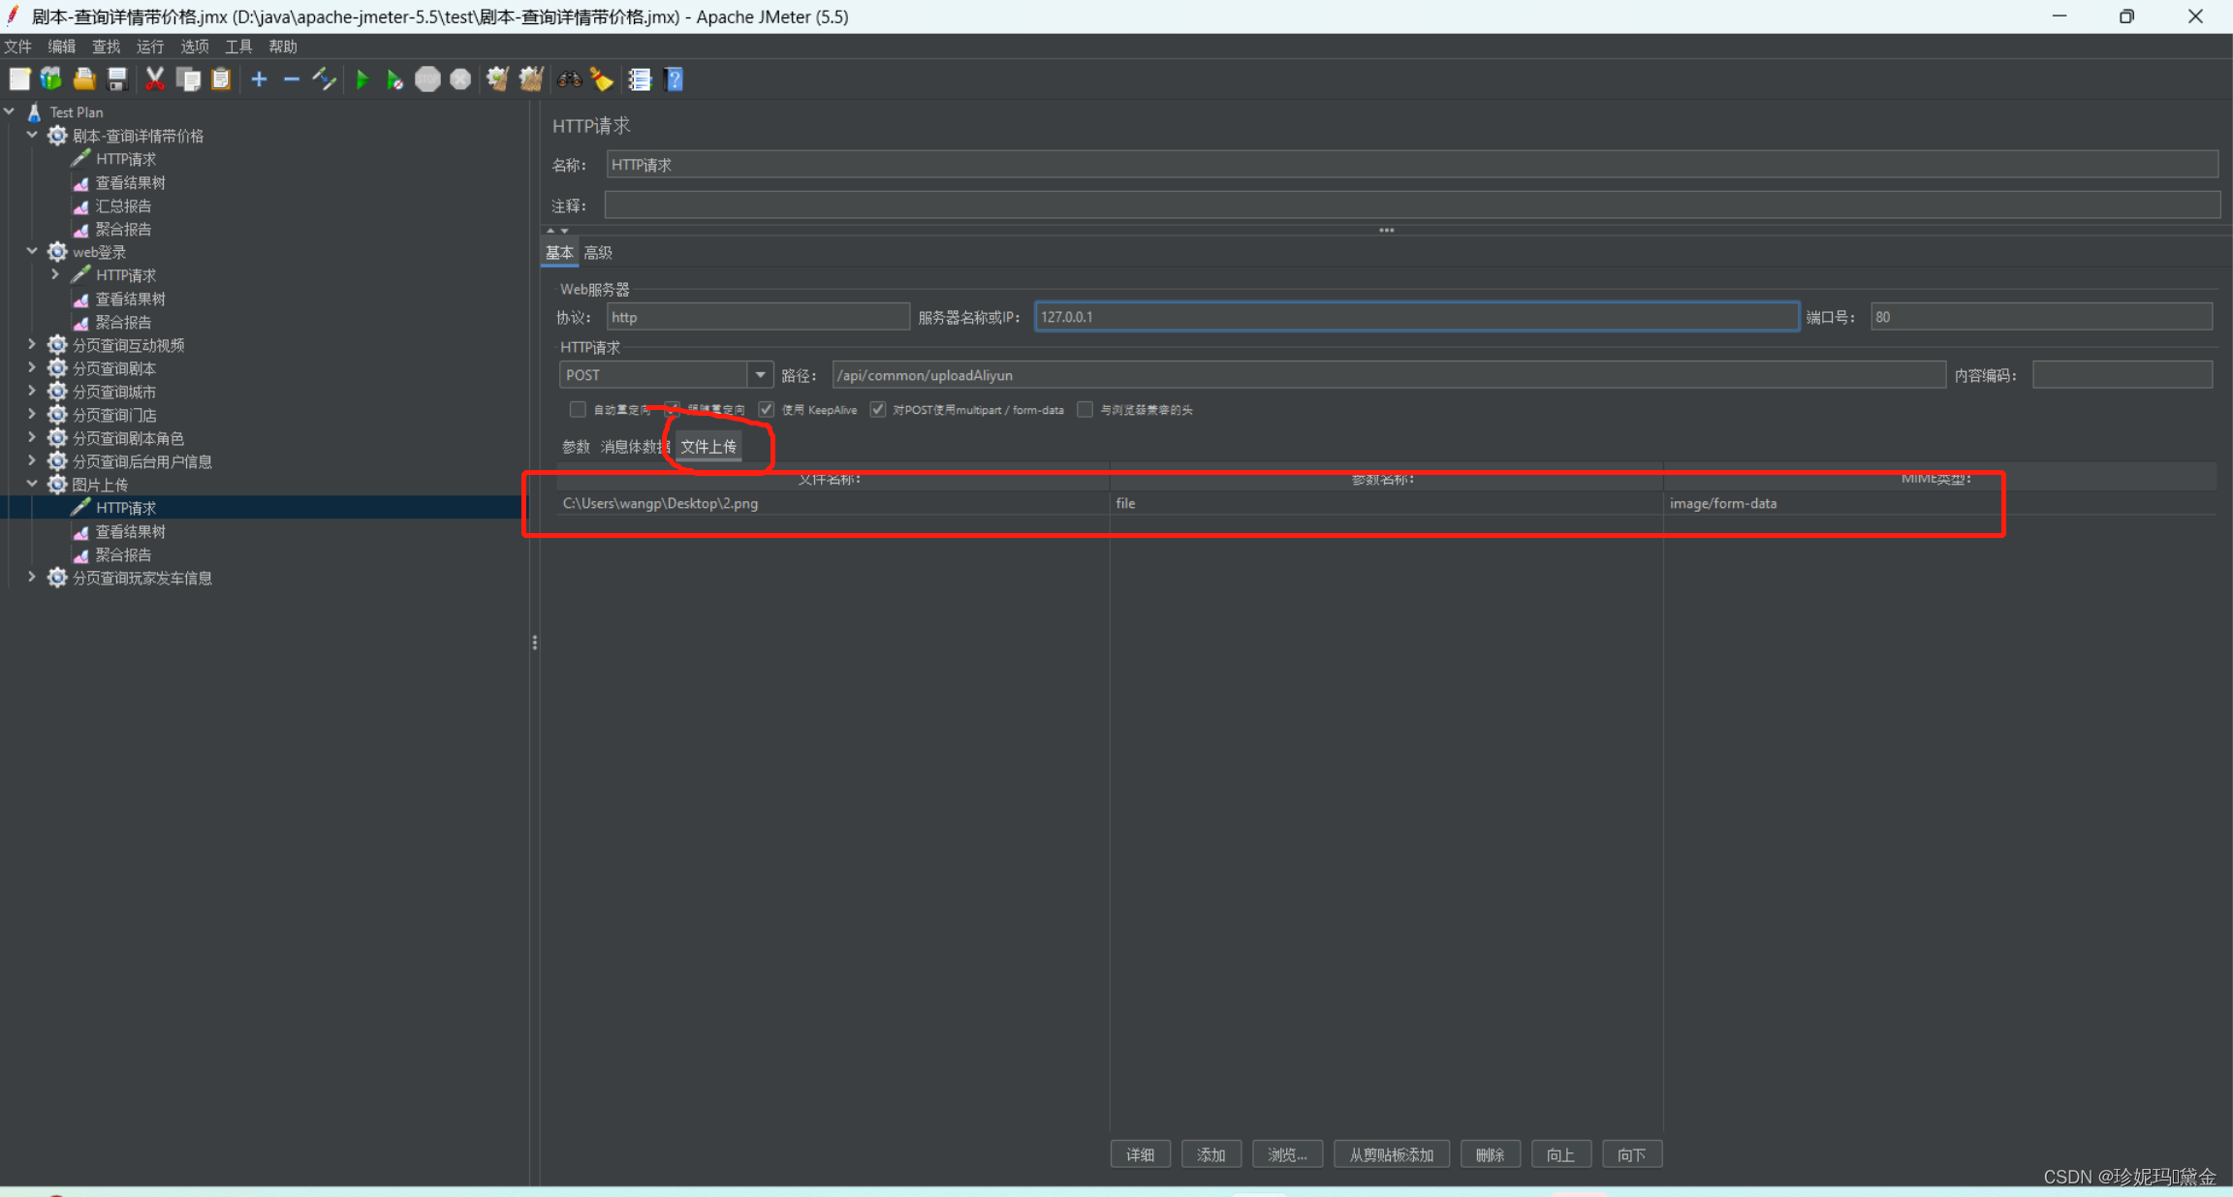This screenshot has width=2233, height=1197.
Task: Toggle 对POST使用multipart / form-data checkbox
Action: pos(878,410)
